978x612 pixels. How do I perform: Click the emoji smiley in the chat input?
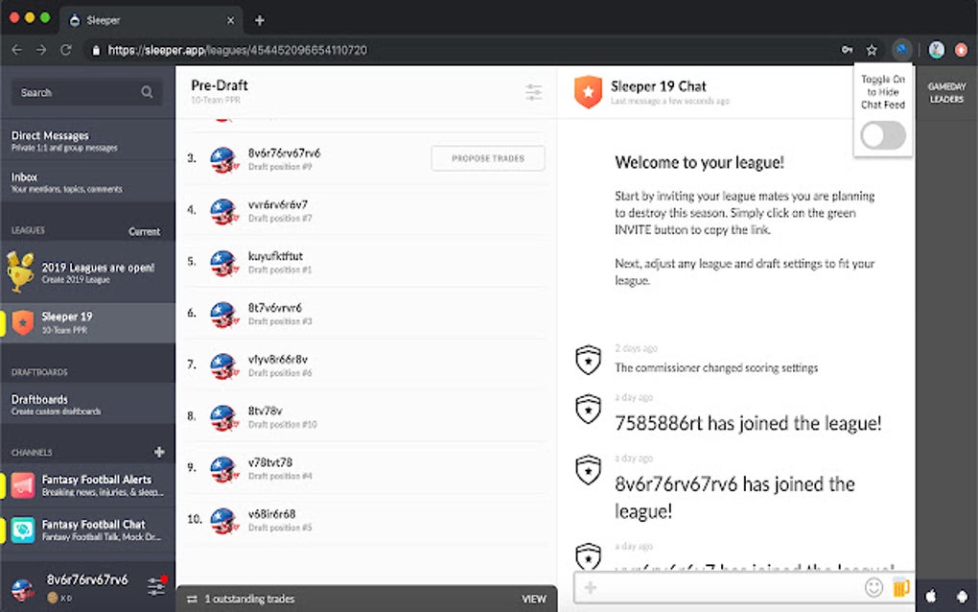(x=873, y=587)
